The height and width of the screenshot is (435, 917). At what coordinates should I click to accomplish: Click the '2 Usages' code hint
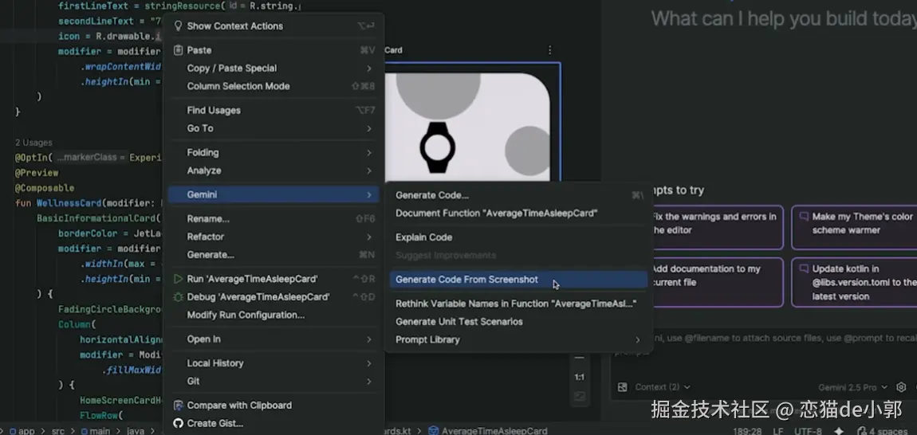tap(33, 143)
